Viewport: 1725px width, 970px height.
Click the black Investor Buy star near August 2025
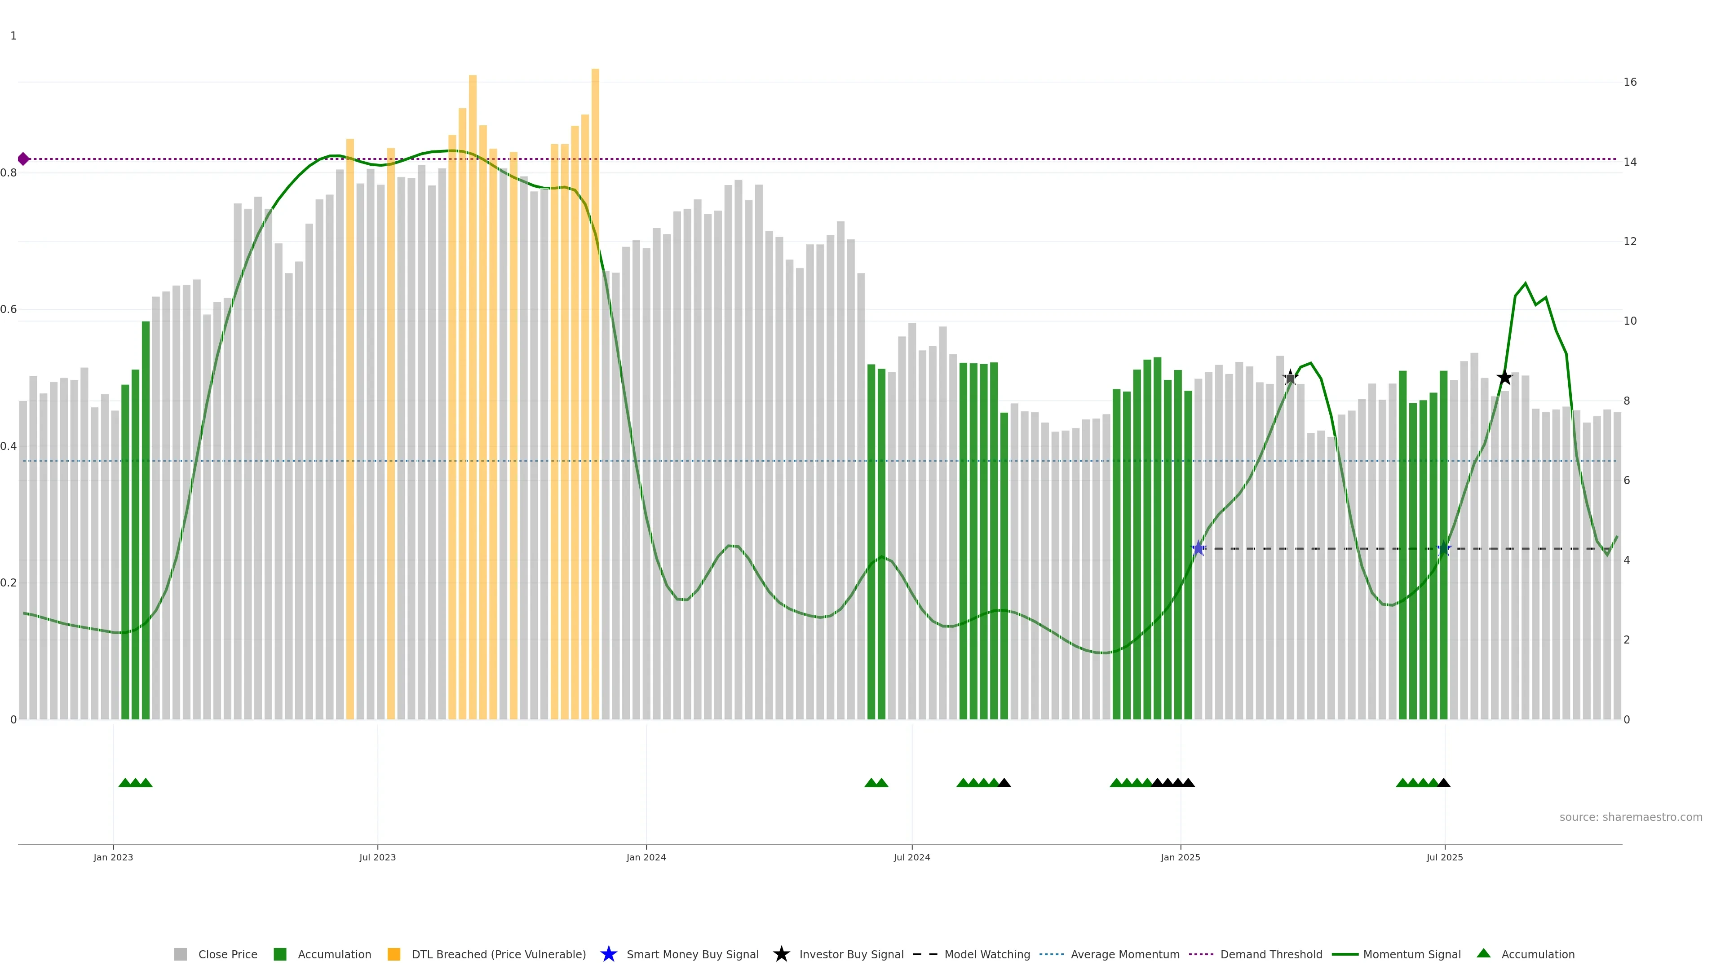tap(1504, 378)
